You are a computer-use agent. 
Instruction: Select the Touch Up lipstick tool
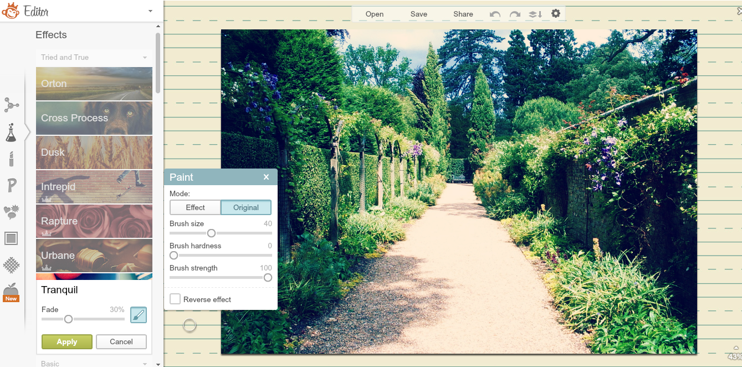pyautogui.click(x=12, y=159)
